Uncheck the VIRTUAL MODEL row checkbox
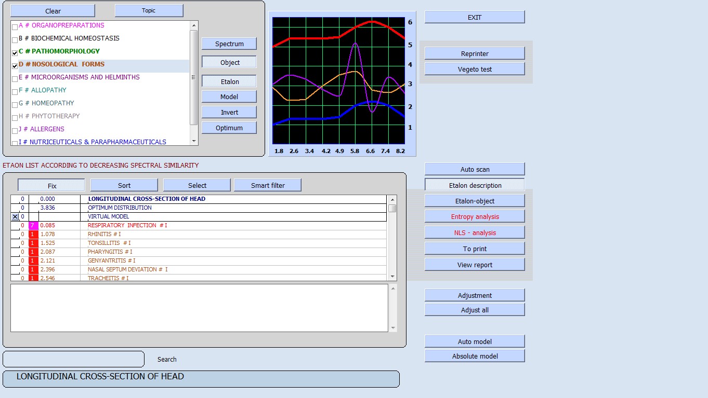The height and width of the screenshot is (398, 708). point(15,216)
